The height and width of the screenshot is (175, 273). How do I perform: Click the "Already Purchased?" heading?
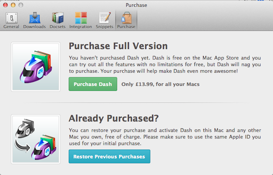tap(114, 119)
